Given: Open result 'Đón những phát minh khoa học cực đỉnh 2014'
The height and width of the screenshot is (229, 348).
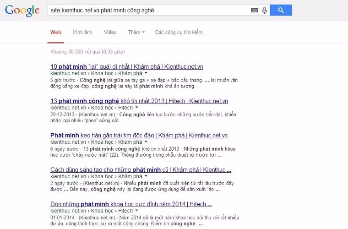Looking at the screenshot, I should (x=131, y=204).
